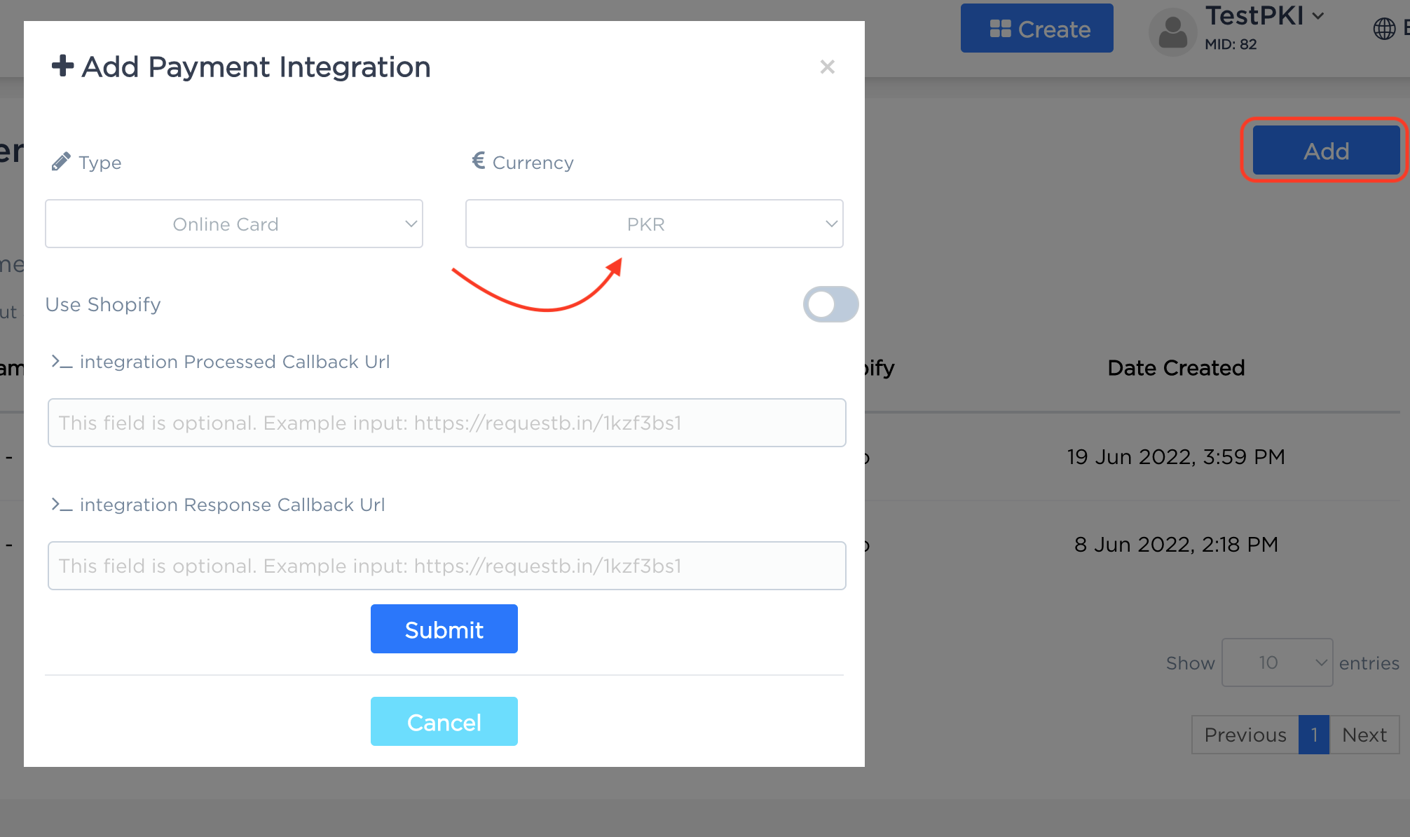The image size is (1410, 837).
Task: Click the Cancel button
Action: (444, 721)
